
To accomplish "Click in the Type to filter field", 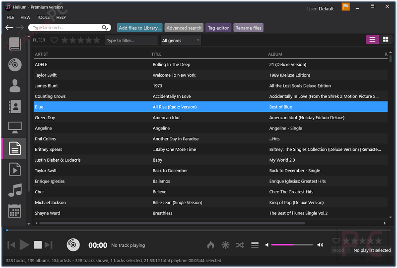I will click(x=132, y=41).
